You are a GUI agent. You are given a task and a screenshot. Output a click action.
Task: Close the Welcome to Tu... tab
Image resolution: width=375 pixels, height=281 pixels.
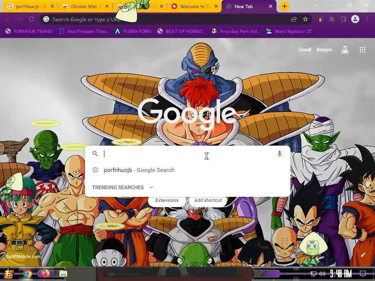click(216, 7)
